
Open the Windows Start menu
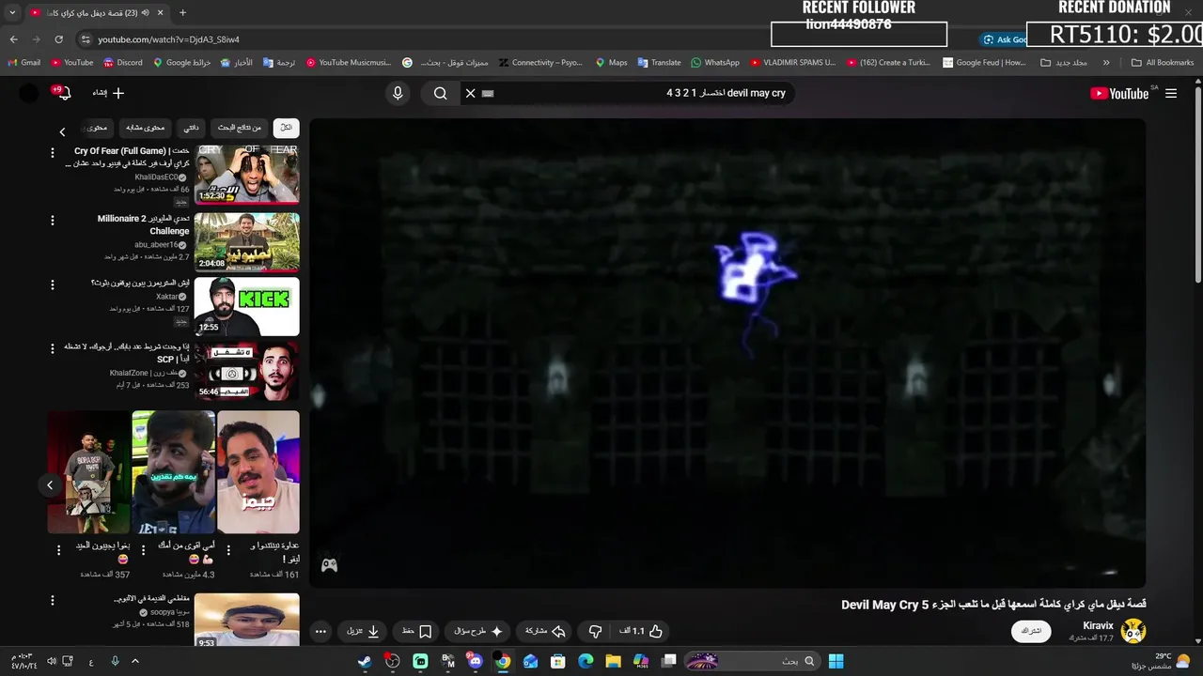click(x=836, y=661)
